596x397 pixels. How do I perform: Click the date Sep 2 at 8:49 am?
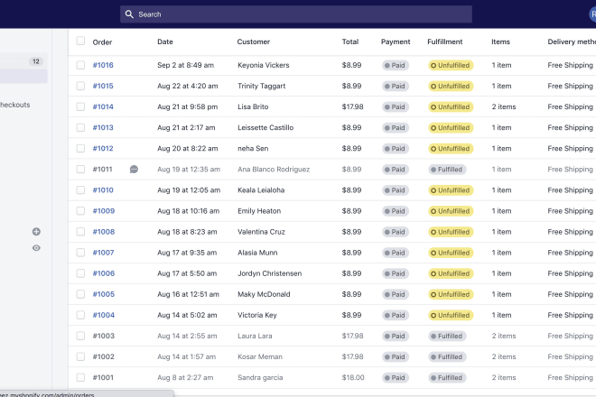coord(185,65)
